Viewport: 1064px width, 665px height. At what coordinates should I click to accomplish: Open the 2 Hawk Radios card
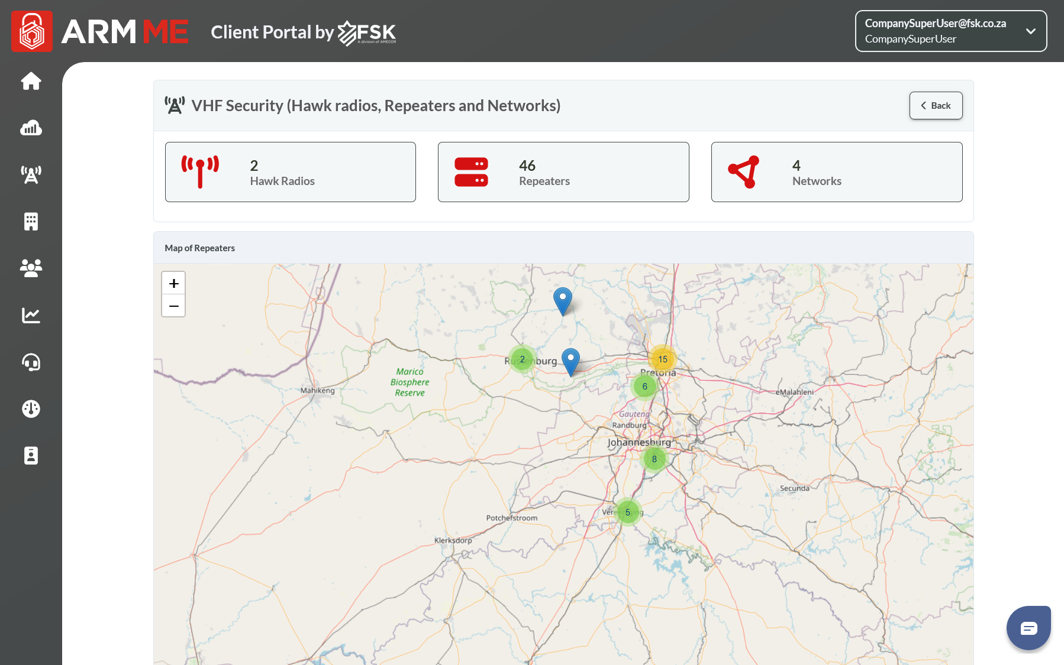(290, 172)
